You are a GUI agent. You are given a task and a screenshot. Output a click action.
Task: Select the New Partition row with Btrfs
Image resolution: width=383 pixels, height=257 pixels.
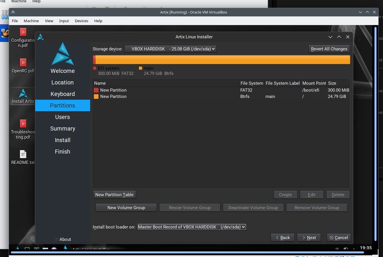(222, 97)
